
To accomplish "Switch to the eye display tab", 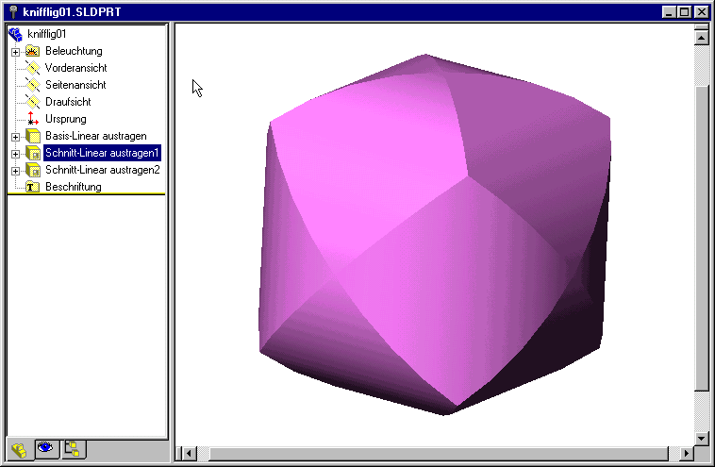I will pyautogui.click(x=45, y=449).
